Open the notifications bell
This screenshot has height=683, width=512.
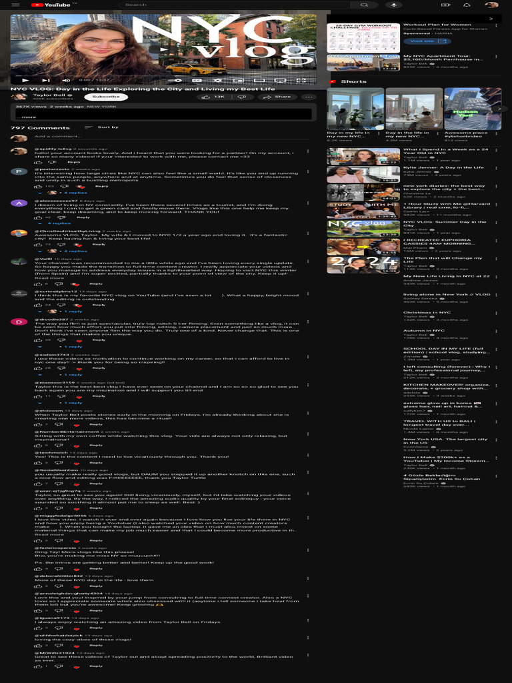point(467,5)
